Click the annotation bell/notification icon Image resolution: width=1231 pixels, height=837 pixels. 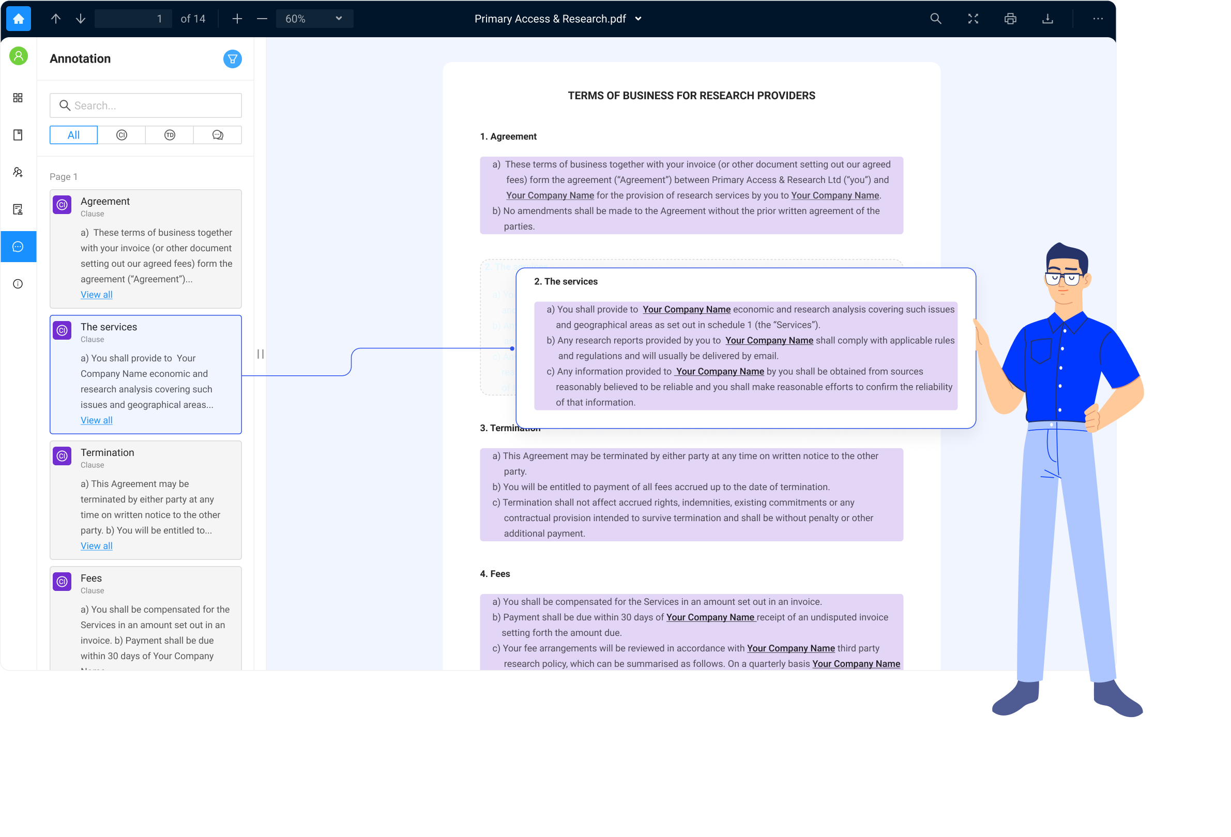pos(233,59)
